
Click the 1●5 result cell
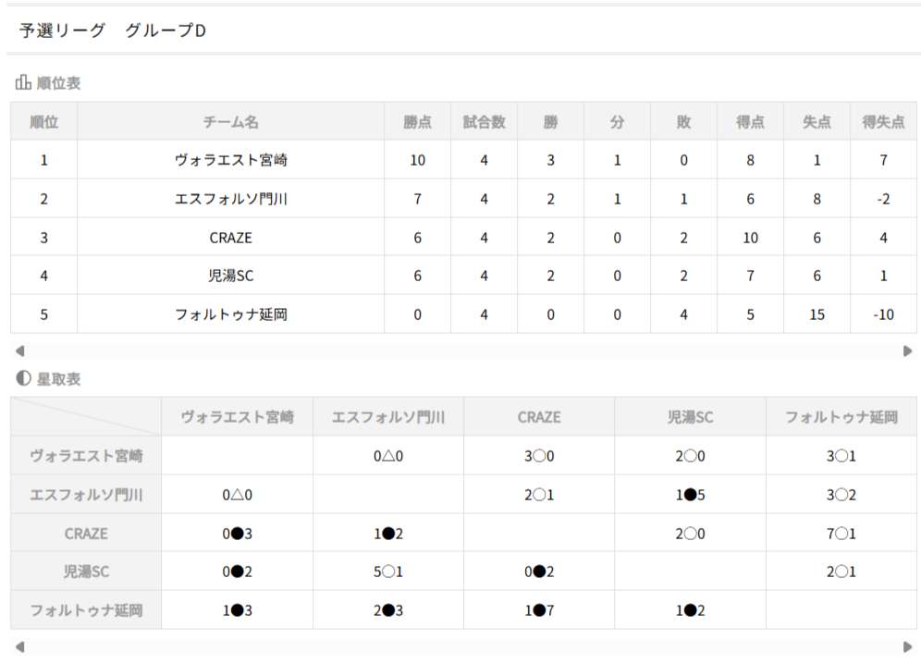(690, 495)
